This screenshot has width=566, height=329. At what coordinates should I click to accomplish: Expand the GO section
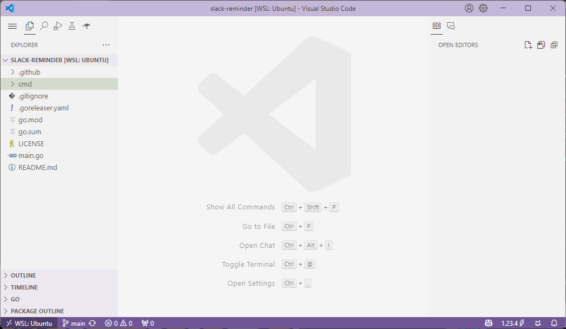[x=59, y=299]
